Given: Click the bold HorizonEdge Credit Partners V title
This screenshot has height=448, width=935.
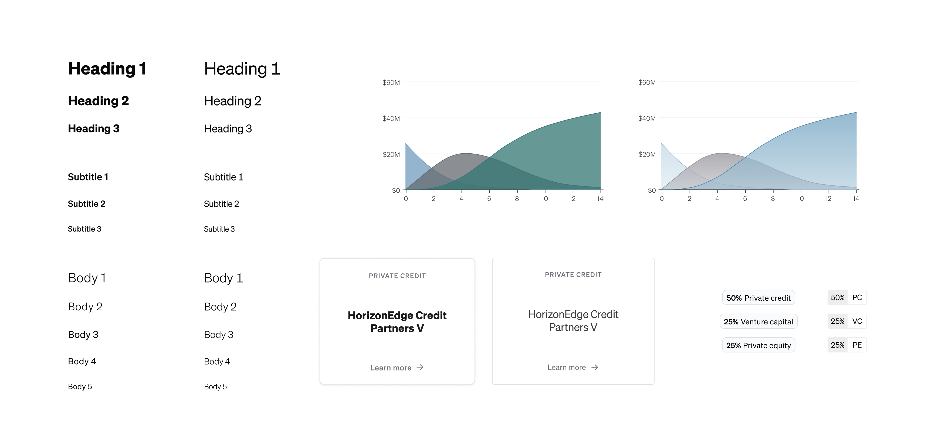Looking at the screenshot, I should (x=397, y=322).
